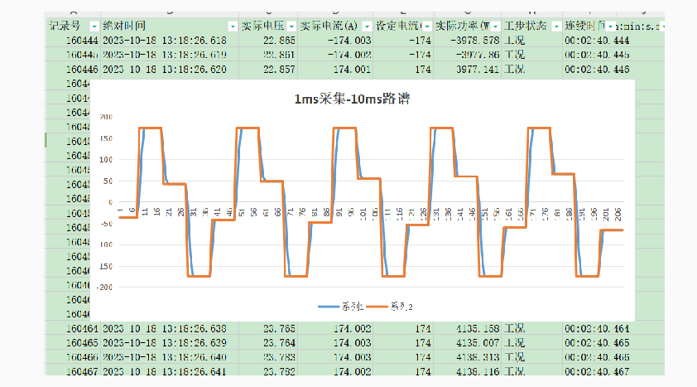Select record number cell 160444
Image resolution: width=697 pixels, height=387 pixels.
pos(70,40)
